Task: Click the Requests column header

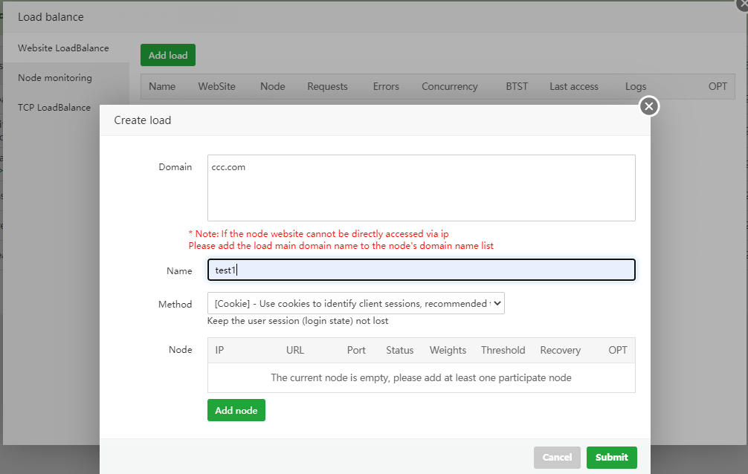Action: pyautogui.click(x=327, y=87)
